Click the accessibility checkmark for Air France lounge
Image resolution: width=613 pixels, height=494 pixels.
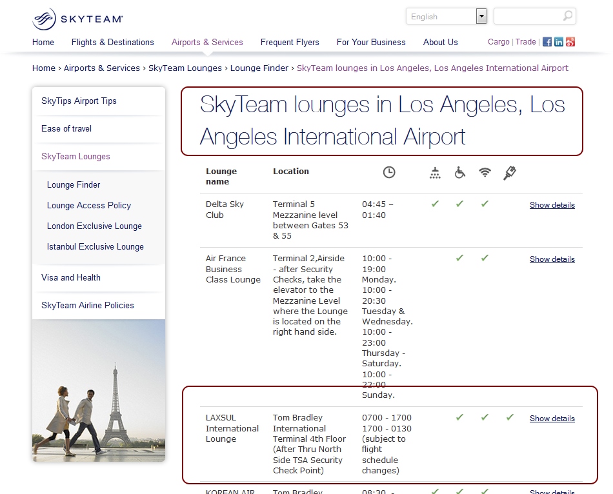point(459,257)
